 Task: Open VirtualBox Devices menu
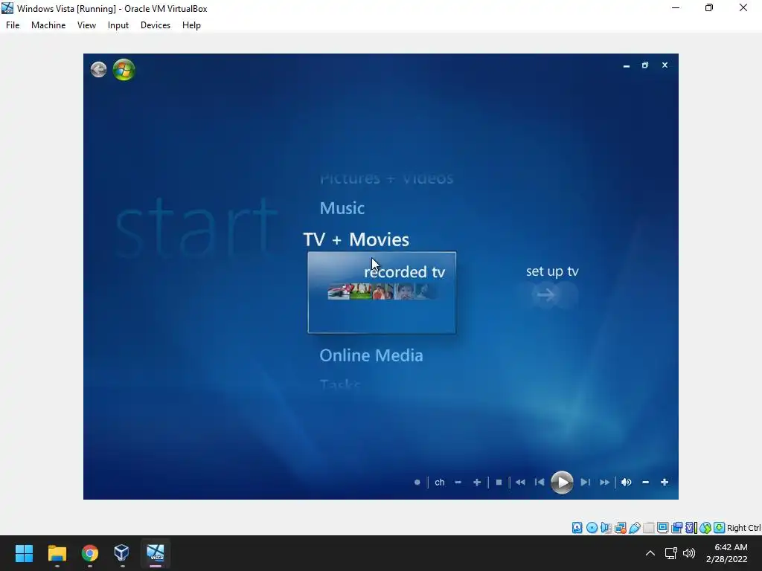tap(156, 25)
